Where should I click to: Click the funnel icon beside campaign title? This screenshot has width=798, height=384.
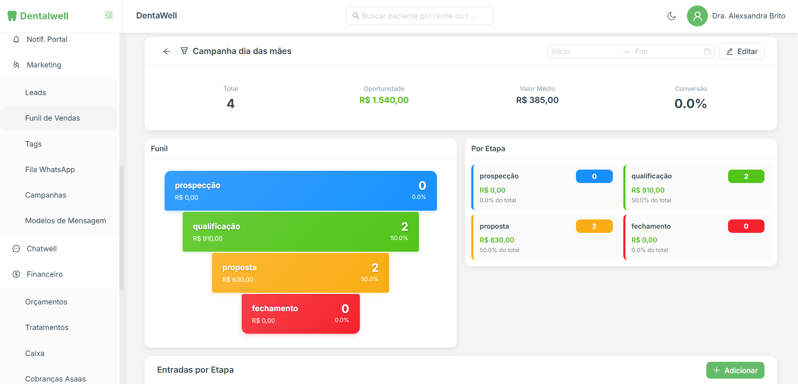pyautogui.click(x=184, y=51)
